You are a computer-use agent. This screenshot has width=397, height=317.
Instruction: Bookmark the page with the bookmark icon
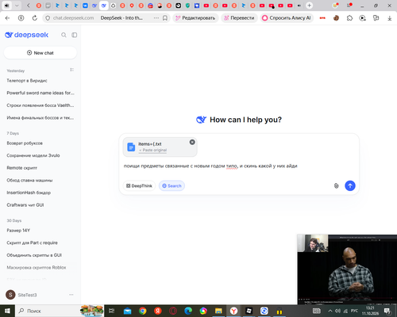coord(165,18)
